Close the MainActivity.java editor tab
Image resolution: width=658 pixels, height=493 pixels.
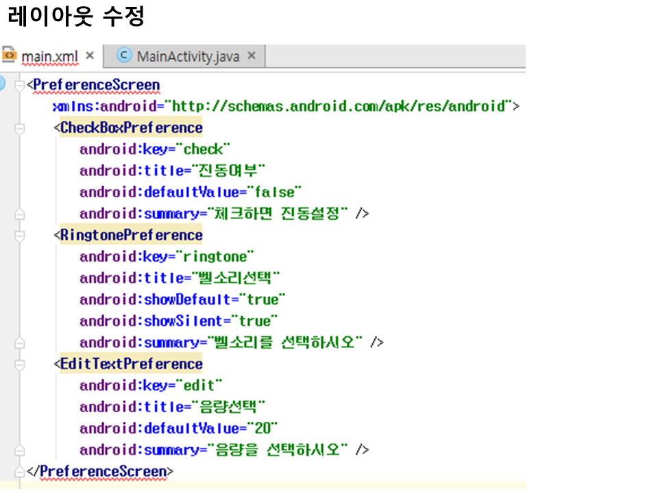pos(252,55)
